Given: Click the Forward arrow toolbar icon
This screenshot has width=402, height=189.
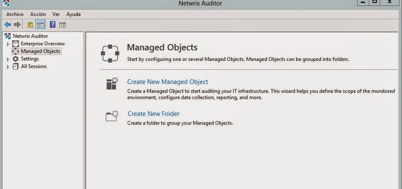Looking at the screenshot, I should [17, 25].
